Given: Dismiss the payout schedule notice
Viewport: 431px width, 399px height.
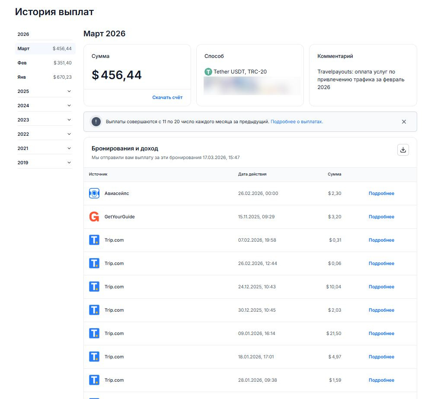Looking at the screenshot, I should pos(404,122).
